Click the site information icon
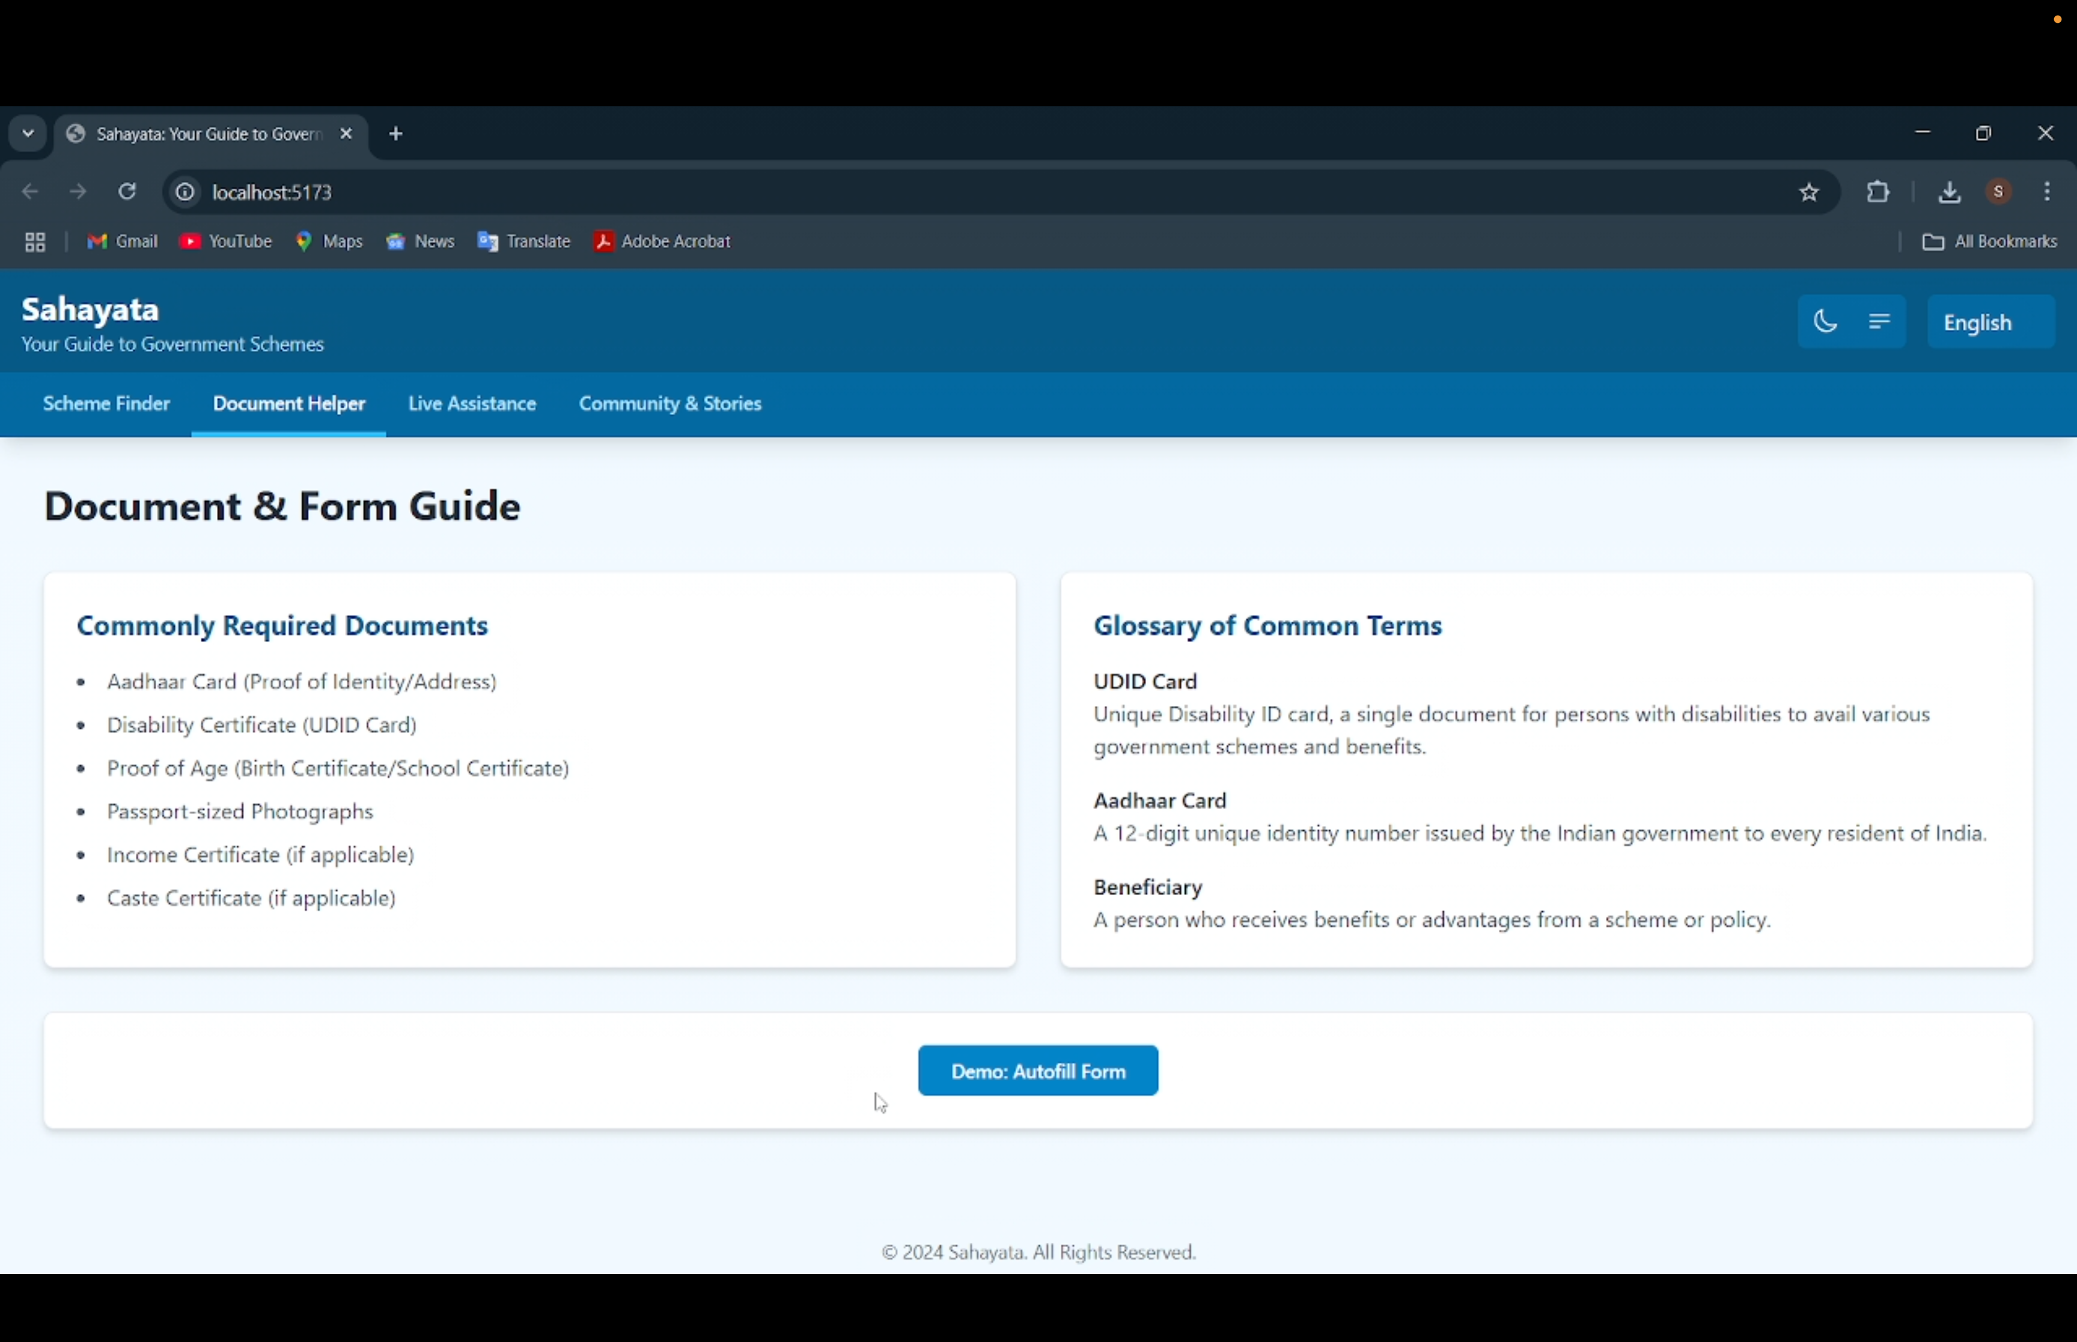 (185, 193)
